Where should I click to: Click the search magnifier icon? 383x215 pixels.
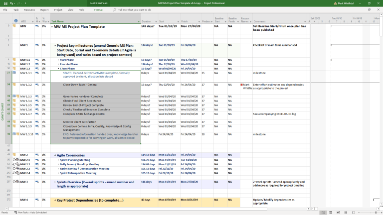click(115, 10)
